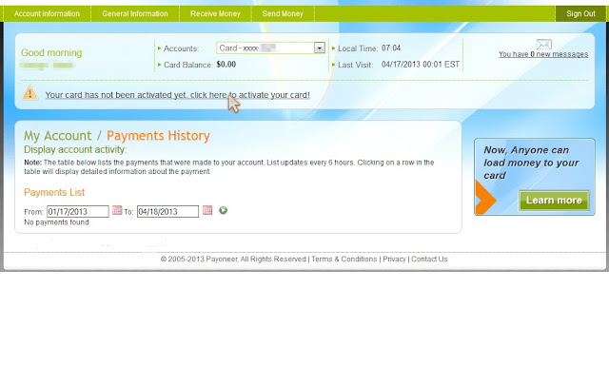Open the To date calendar picker
Screen dimensions: 609x365
coord(207,210)
